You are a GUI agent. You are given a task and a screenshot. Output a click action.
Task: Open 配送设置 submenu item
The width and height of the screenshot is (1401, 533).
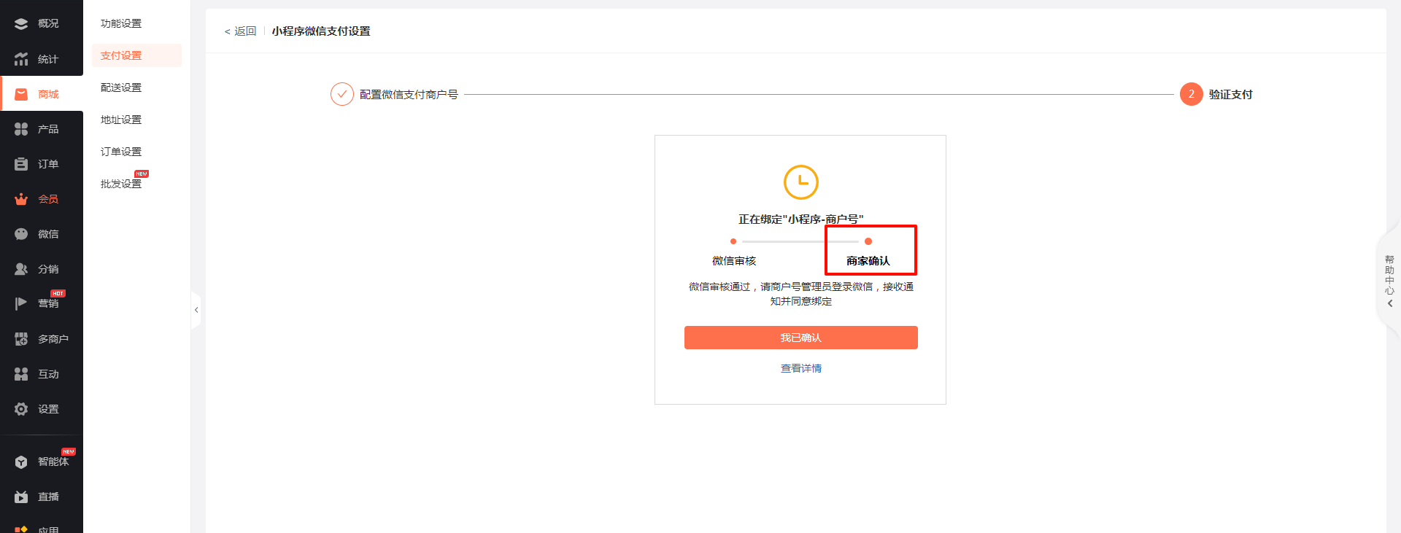[x=121, y=87]
